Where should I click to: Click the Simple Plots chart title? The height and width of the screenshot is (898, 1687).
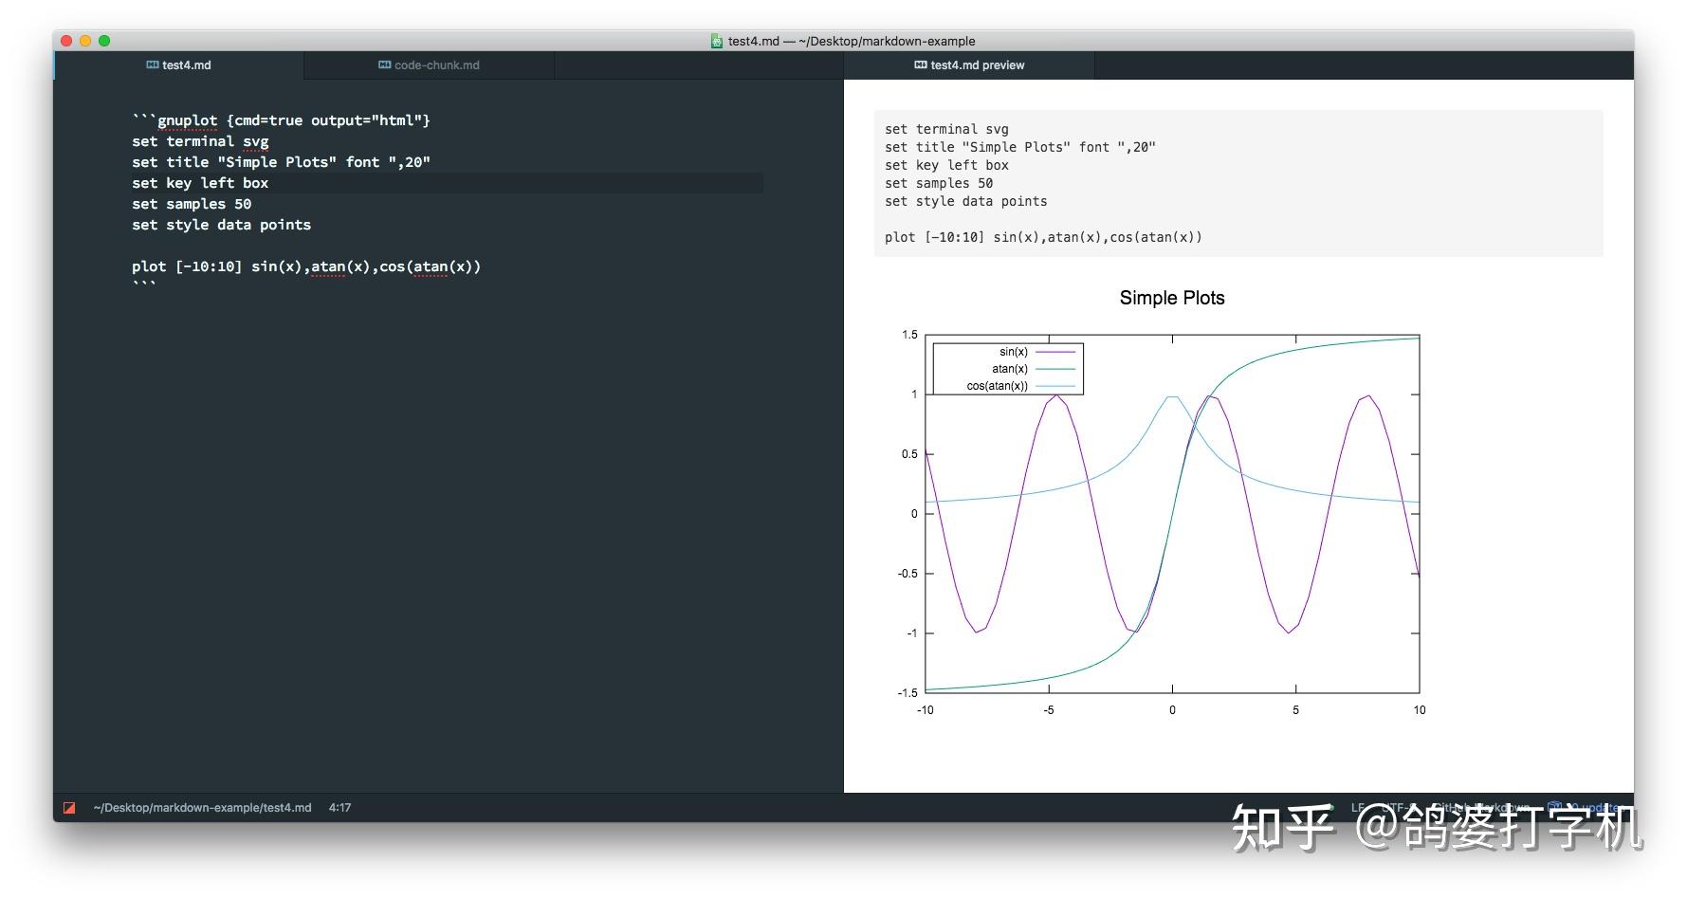pos(1172,298)
